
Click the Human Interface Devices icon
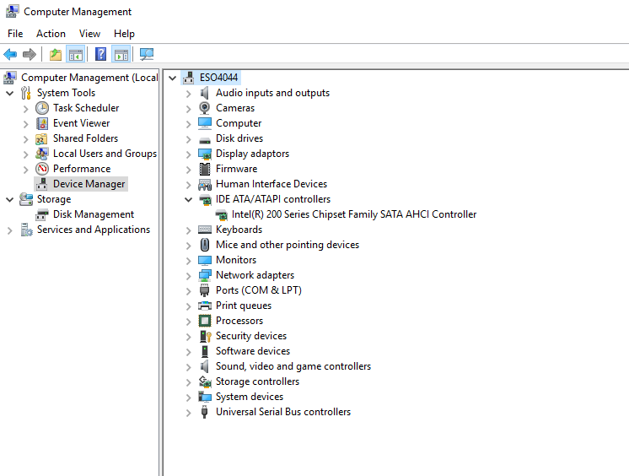click(x=205, y=184)
